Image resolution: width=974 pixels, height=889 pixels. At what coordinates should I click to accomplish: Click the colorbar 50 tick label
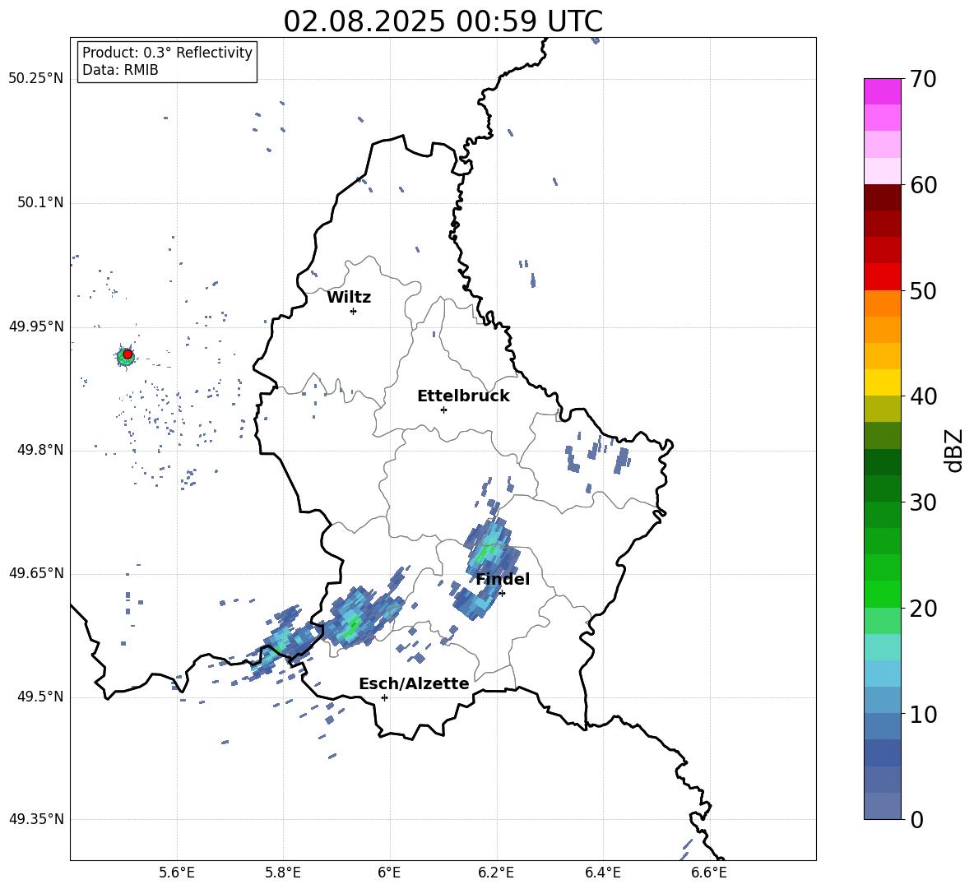pyautogui.click(x=923, y=290)
